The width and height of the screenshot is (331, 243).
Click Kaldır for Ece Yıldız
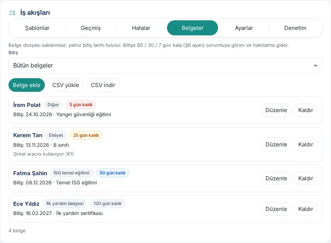point(306,209)
